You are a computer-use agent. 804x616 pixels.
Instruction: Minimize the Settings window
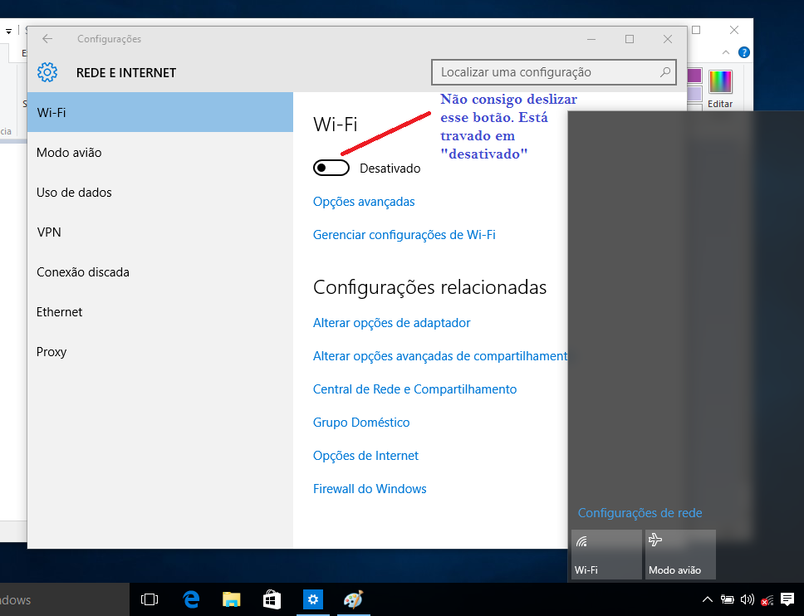(x=591, y=39)
